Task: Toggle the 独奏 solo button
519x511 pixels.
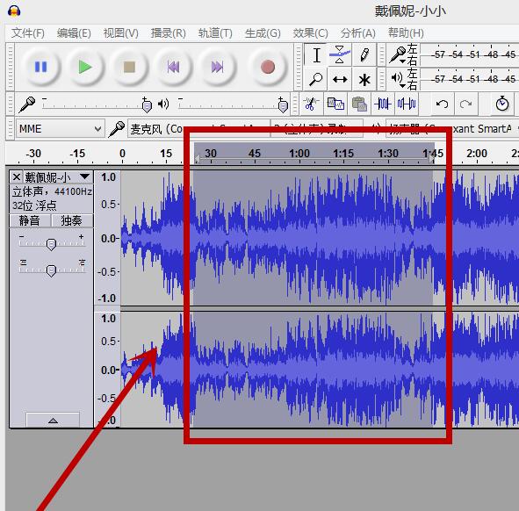Action: point(72,220)
